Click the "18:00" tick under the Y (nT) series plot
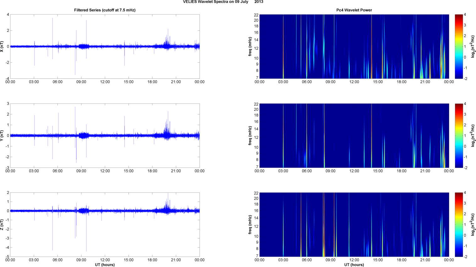 click(152, 171)
